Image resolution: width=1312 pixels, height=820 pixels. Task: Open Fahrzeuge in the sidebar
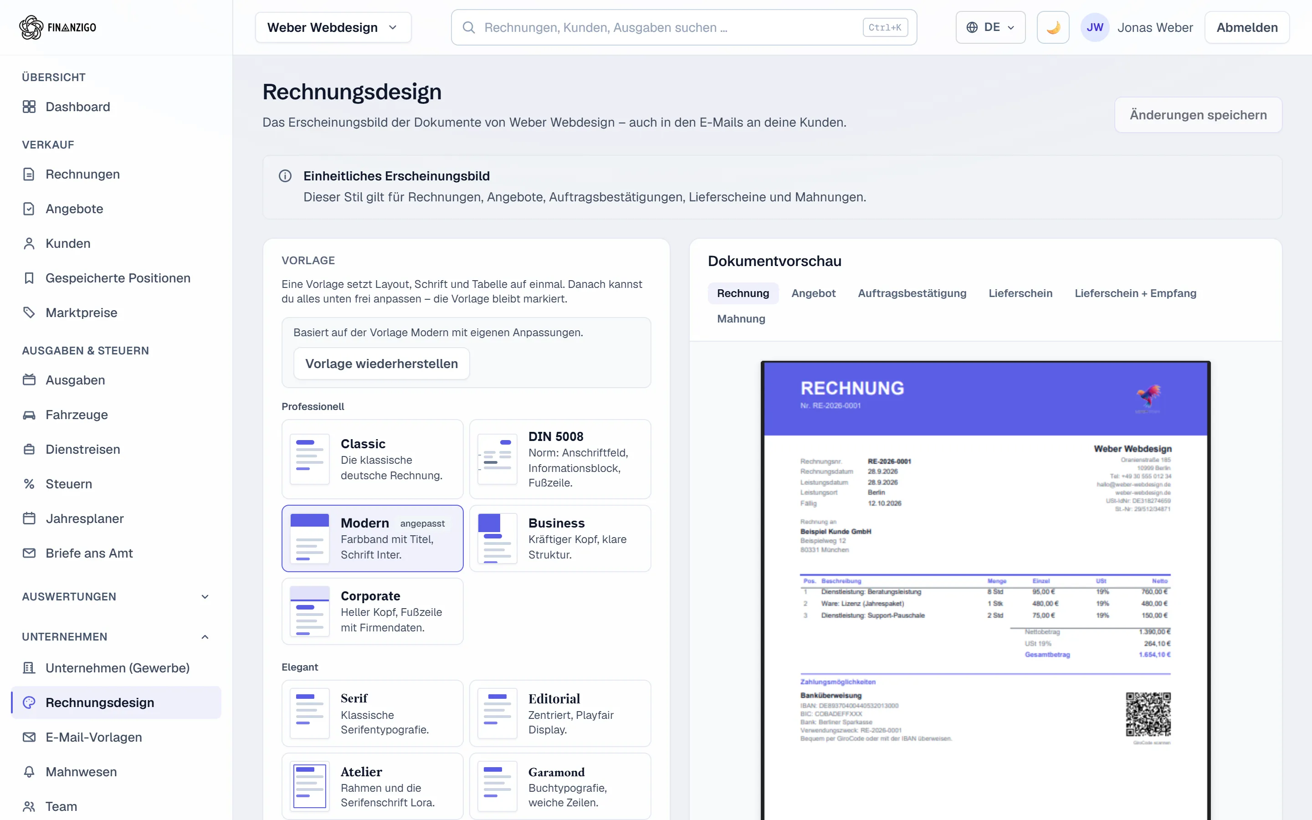pyautogui.click(x=115, y=415)
